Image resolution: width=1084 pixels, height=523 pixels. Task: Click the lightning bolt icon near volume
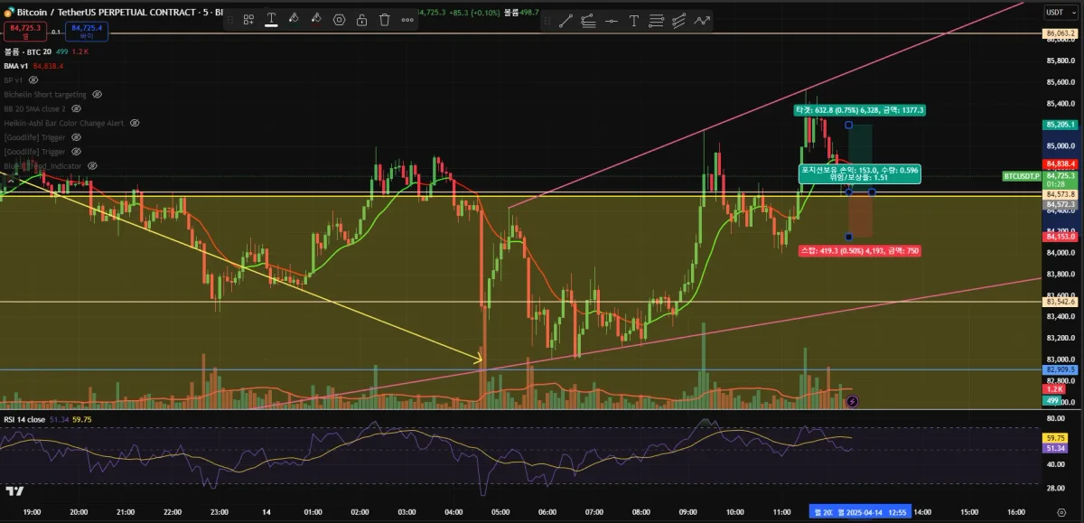point(852,400)
